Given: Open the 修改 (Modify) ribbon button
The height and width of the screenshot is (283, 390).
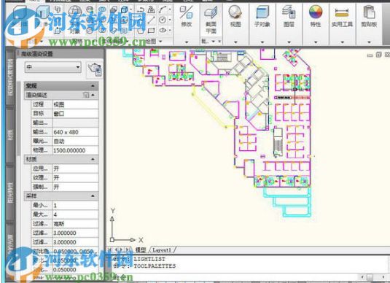Looking at the screenshot, I should pos(187,17).
